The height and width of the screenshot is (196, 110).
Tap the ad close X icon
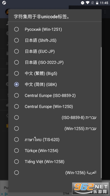2,194
